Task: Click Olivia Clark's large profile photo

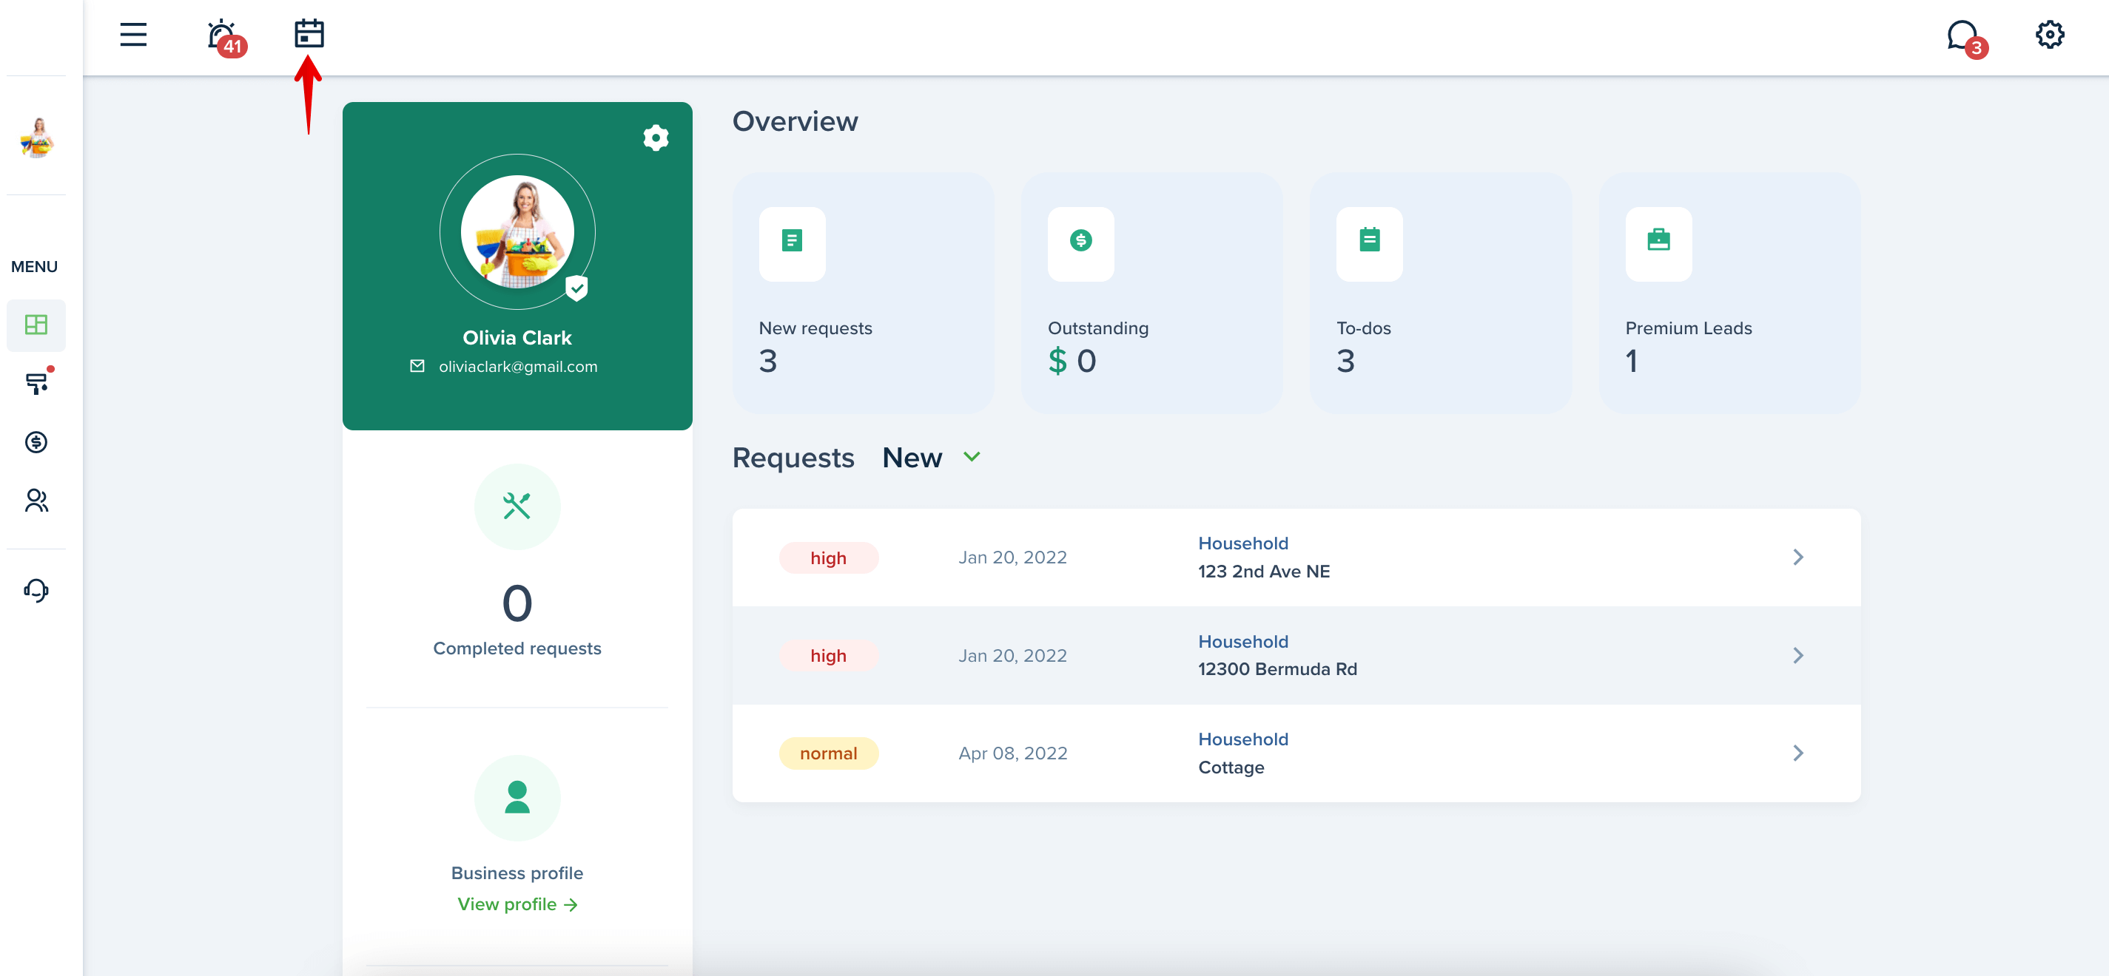Action: coord(517,231)
